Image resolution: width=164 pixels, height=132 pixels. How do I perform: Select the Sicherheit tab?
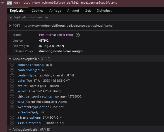[x=104, y=11]
